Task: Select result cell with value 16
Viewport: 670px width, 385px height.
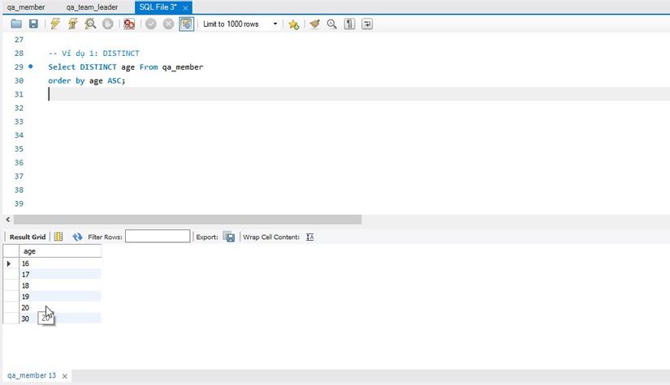Action: (60, 263)
